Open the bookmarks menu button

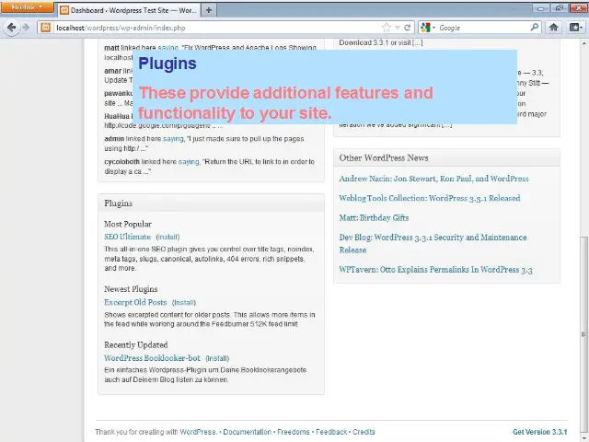(x=575, y=27)
